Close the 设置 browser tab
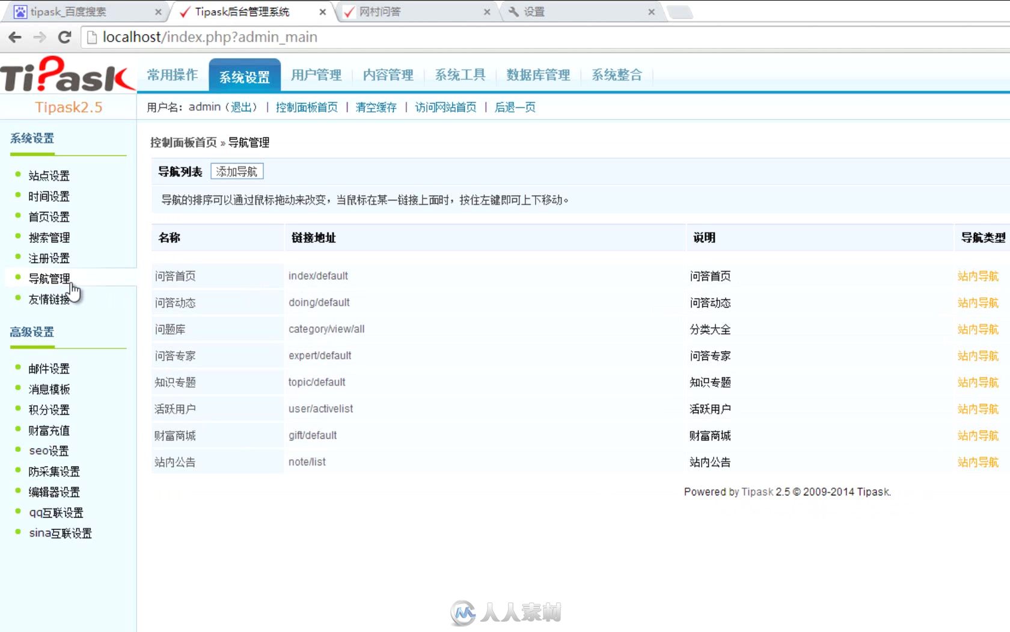This screenshot has height=632, width=1010. point(651,12)
